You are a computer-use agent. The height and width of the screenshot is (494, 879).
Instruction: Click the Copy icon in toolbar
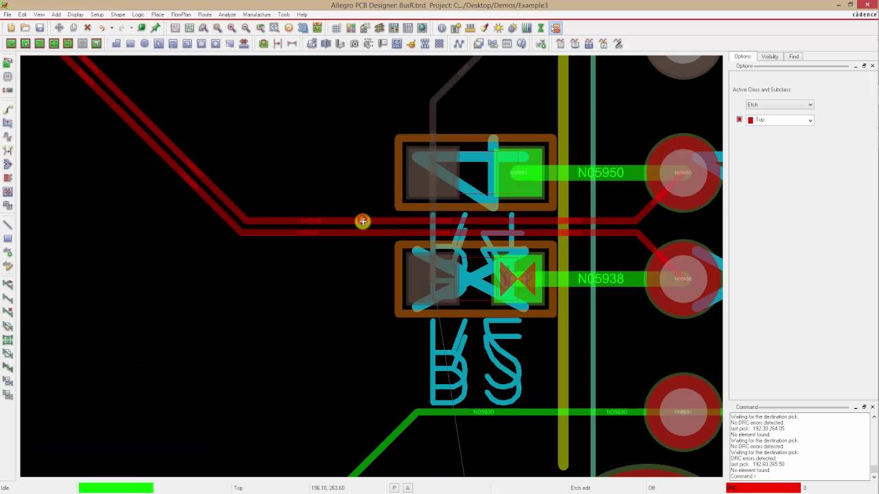point(73,28)
